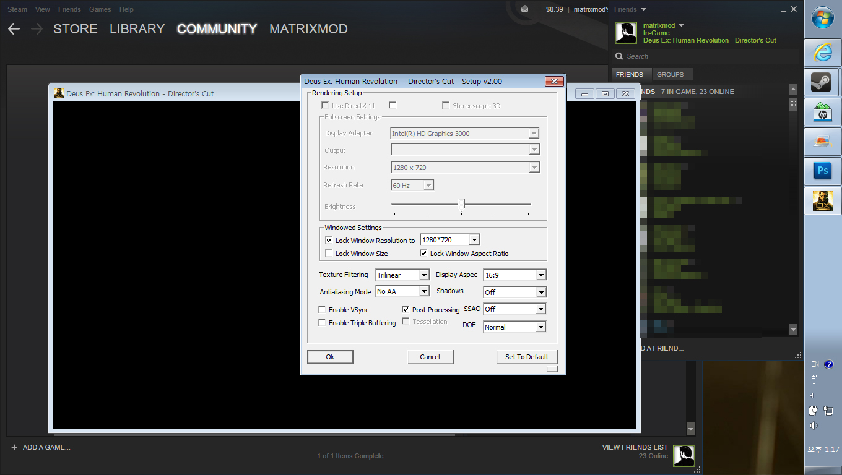The image size is (842, 475).
Task: Select the Deus Ex taskbar icon
Action: click(823, 200)
